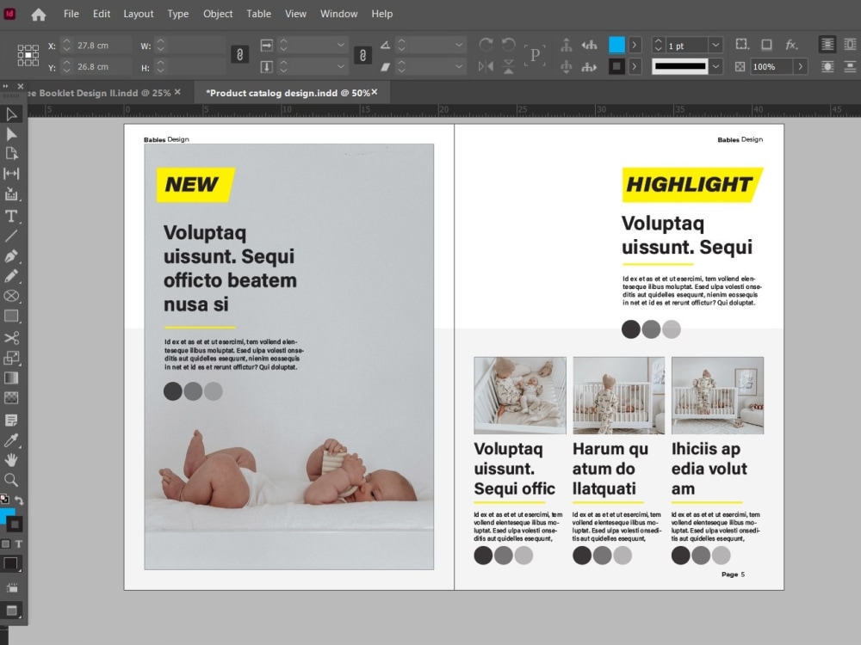Viewport: 861px width, 645px height.
Task: Open the Object menu
Action: pos(218,14)
